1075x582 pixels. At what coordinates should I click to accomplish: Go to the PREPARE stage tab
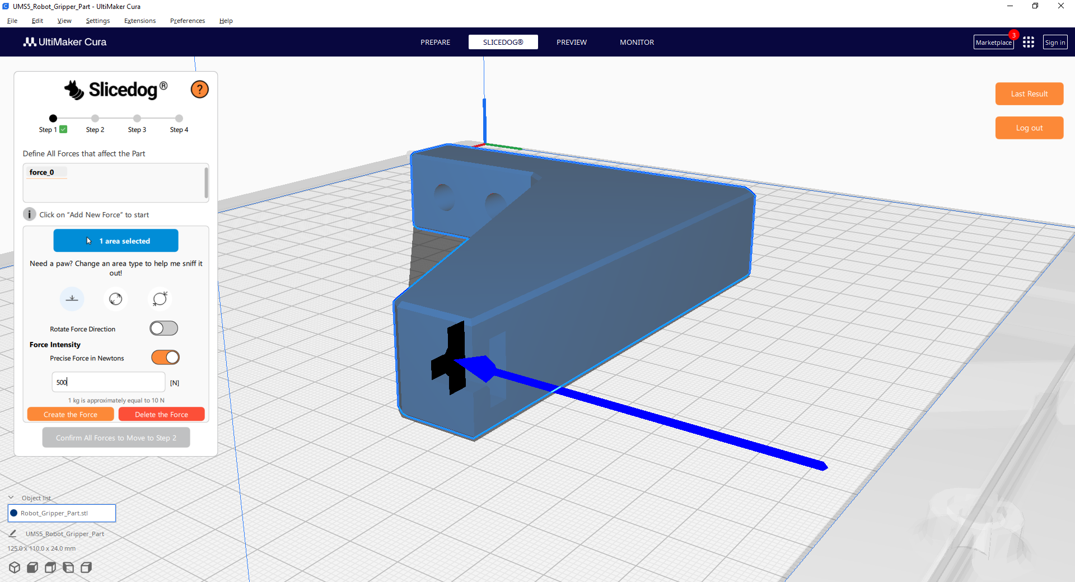(435, 43)
